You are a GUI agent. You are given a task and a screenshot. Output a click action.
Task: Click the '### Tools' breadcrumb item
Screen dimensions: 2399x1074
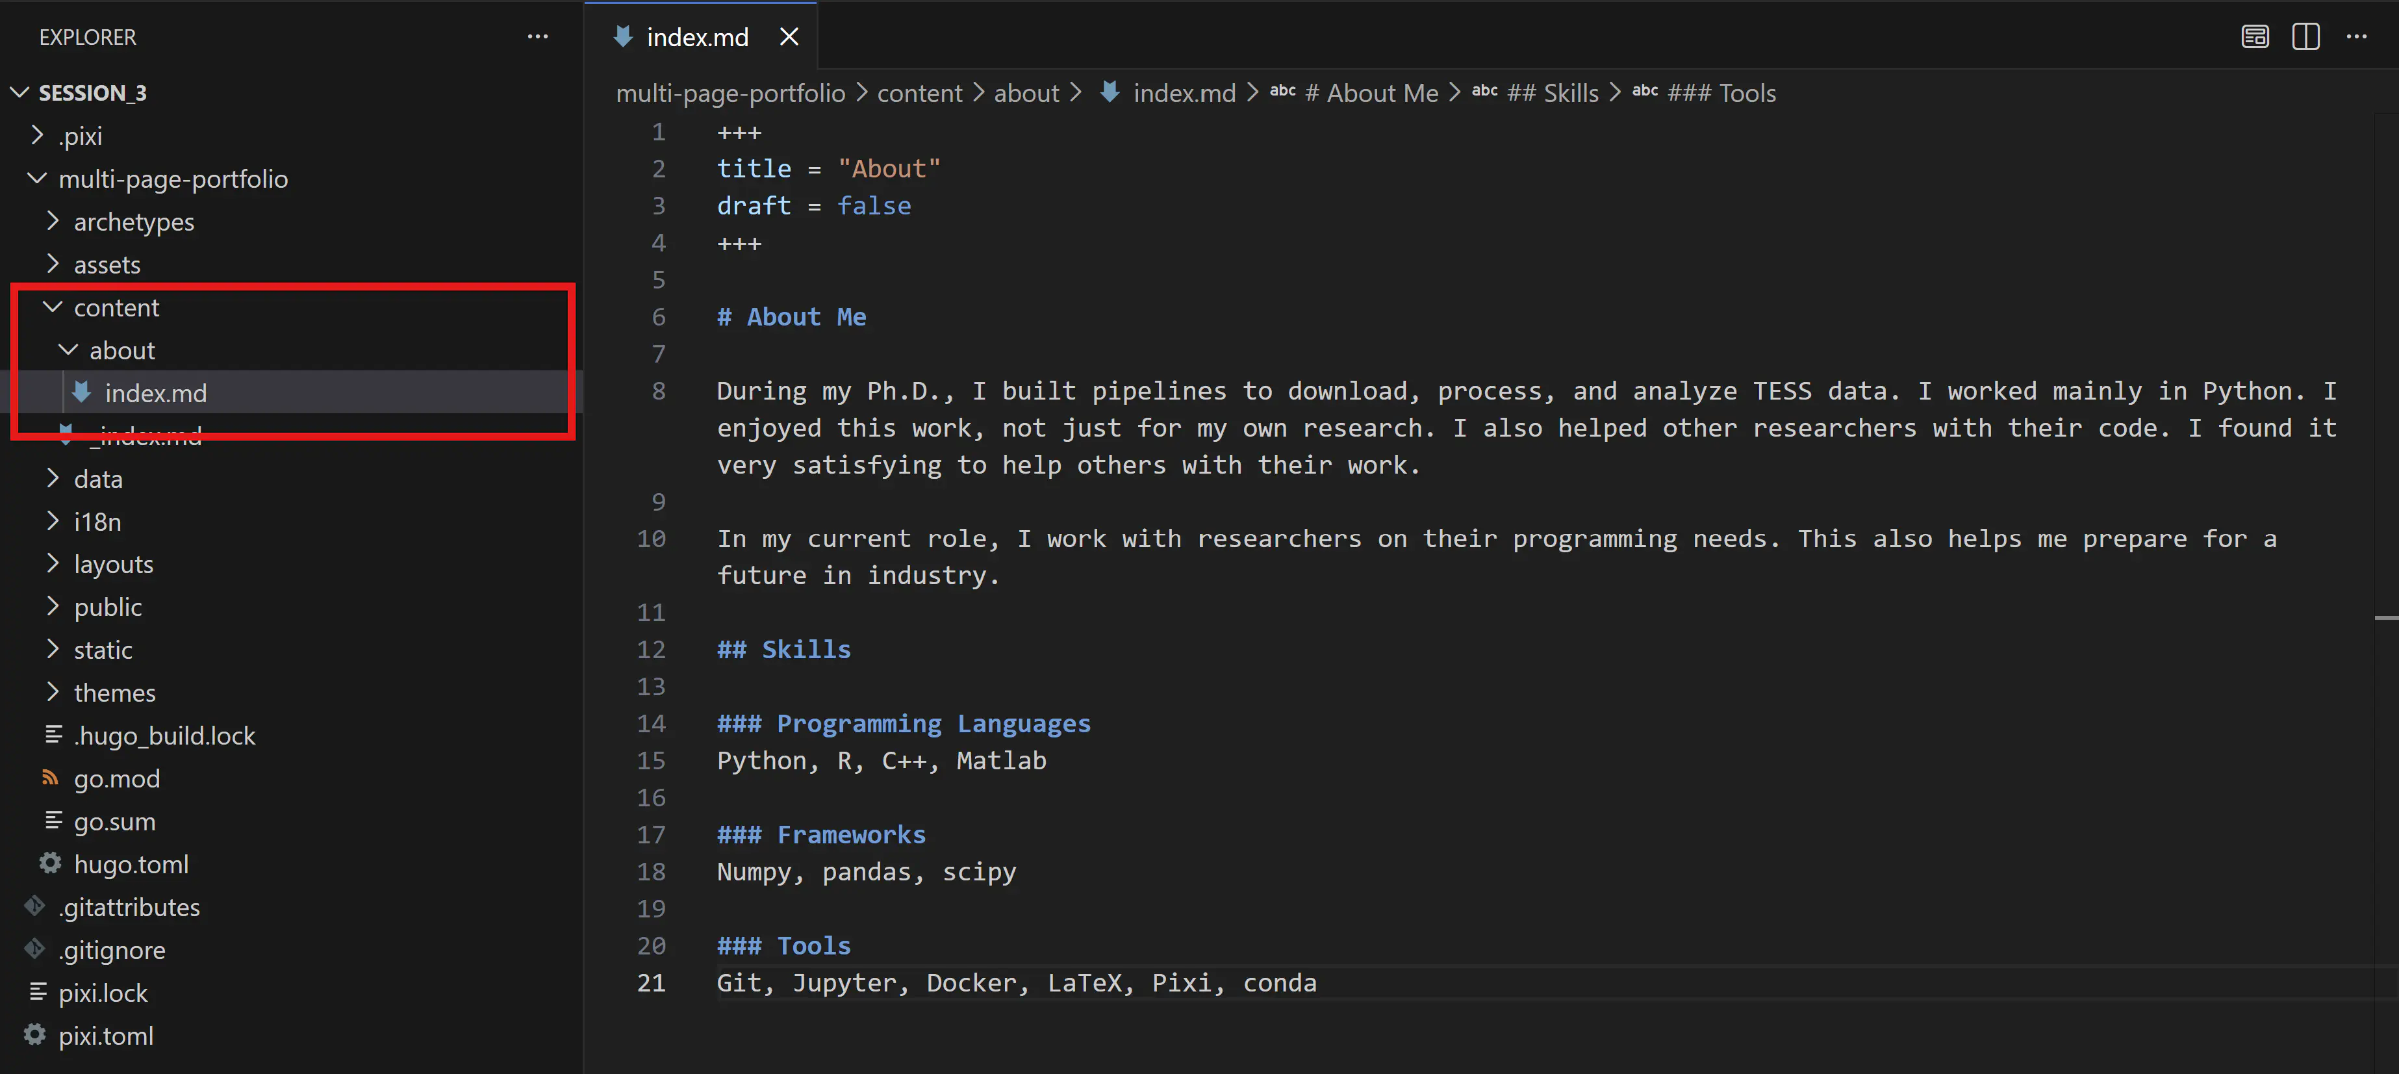point(1721,93)
